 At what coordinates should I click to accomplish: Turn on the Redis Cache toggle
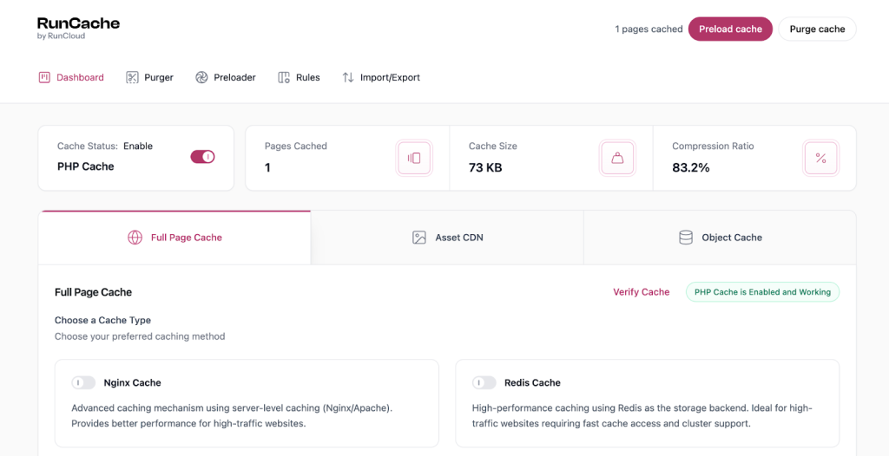tap(484, 382)
